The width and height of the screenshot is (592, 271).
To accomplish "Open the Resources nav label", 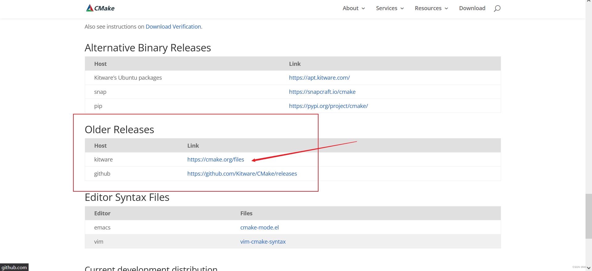I will (428, 8).
